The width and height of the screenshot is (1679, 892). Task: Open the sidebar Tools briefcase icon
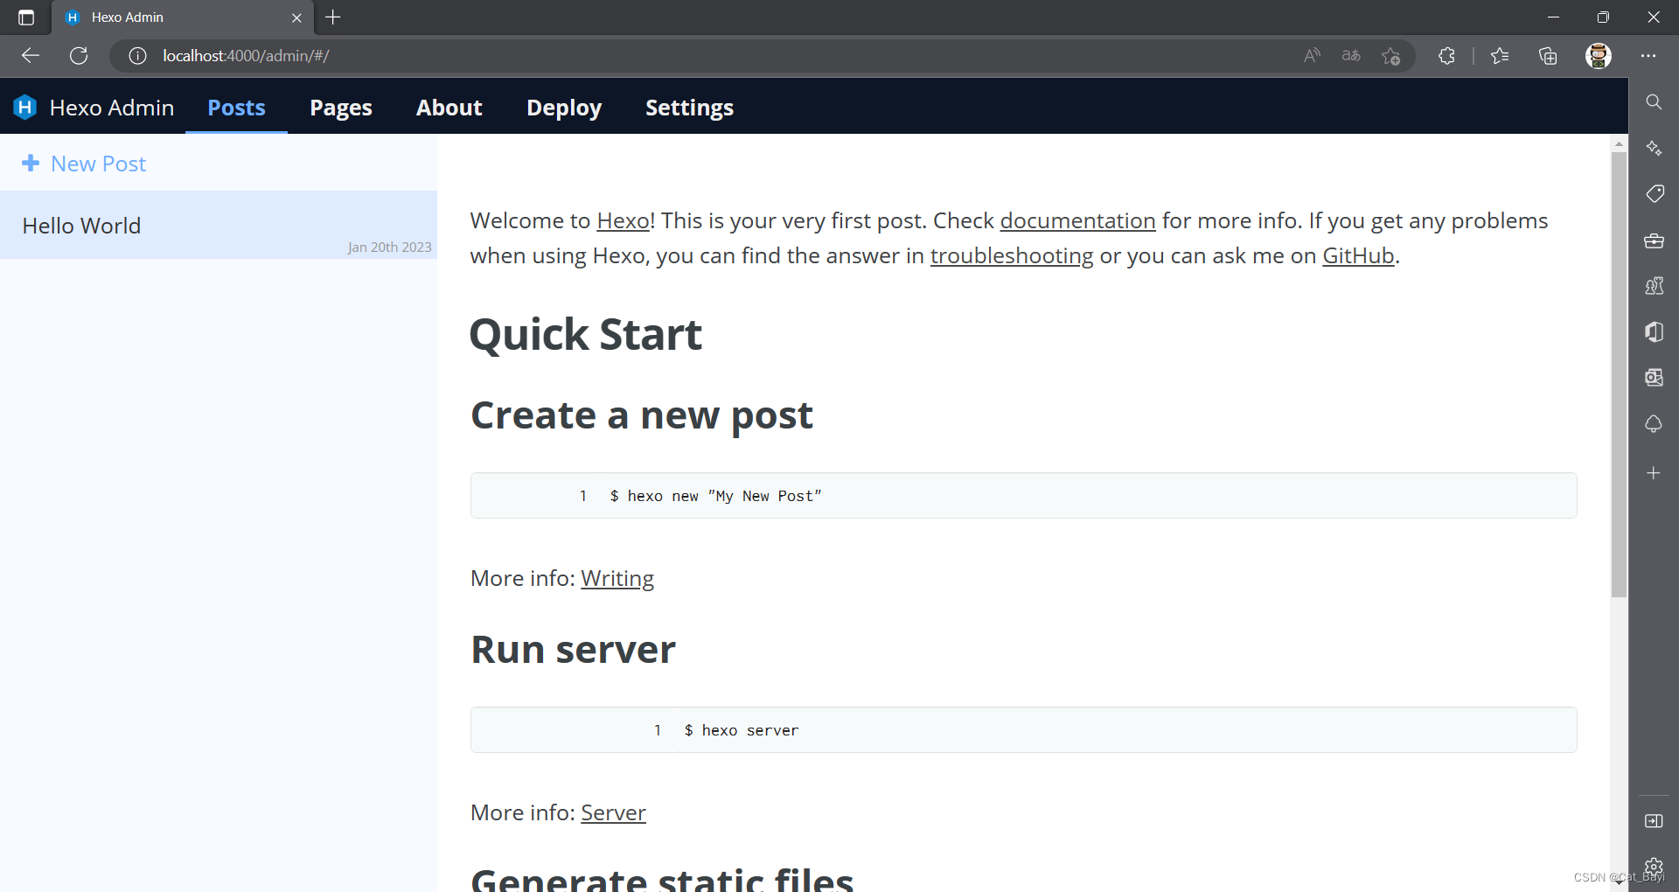point(1654,240)
